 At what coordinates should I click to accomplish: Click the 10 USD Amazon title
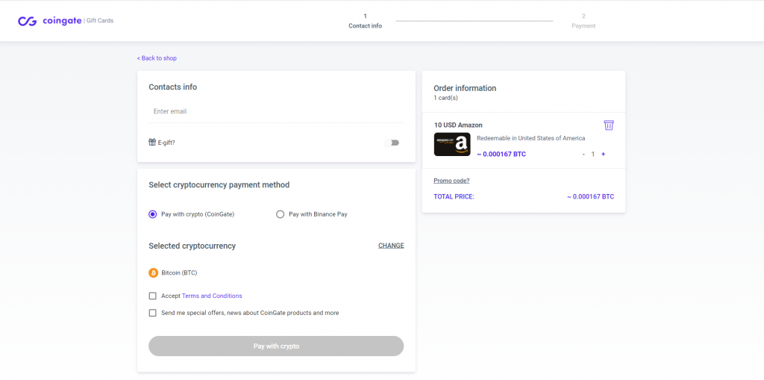[458, 125]
